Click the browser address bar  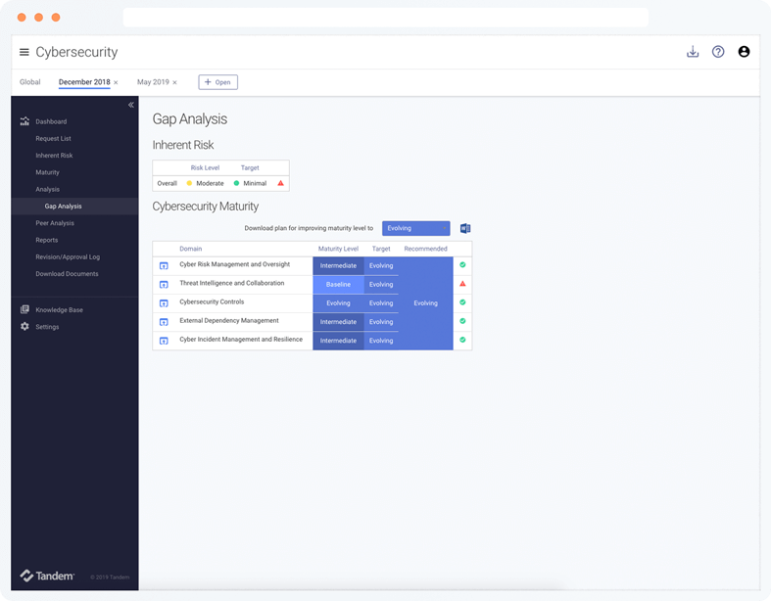tap(385, 18)
